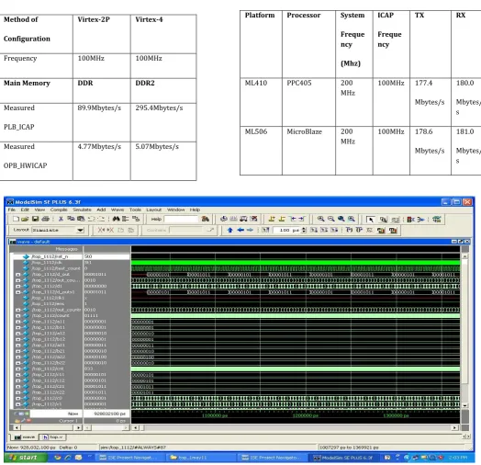Click the Print icon in toolbar
The width and height of the screenshot is (481, 465).
pyautogui.click(x=45, y=219)
